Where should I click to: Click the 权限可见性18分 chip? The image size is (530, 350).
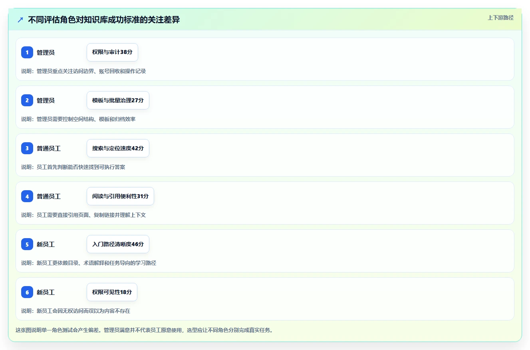tap(112, 292)
